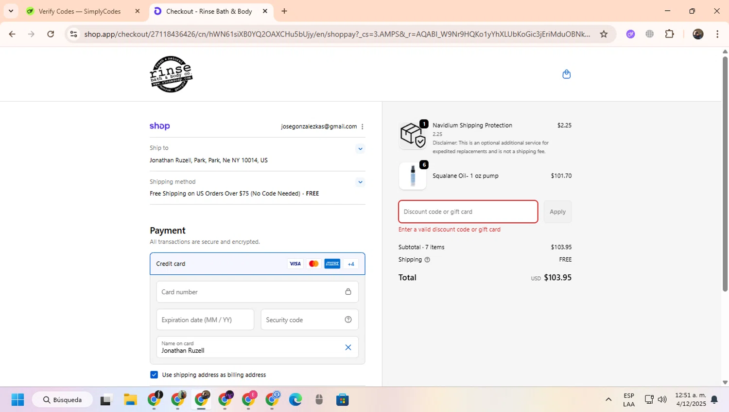Uncheck Use shipping address as billing address
The height and width of the screenshot is (412, 729).
point(154,375)
